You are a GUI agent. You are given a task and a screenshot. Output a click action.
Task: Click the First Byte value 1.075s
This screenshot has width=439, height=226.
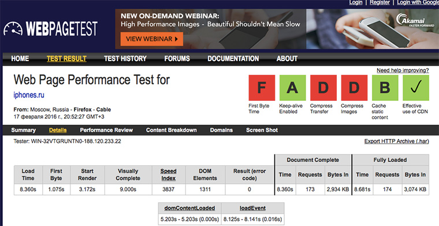click(x=56, y=190)
